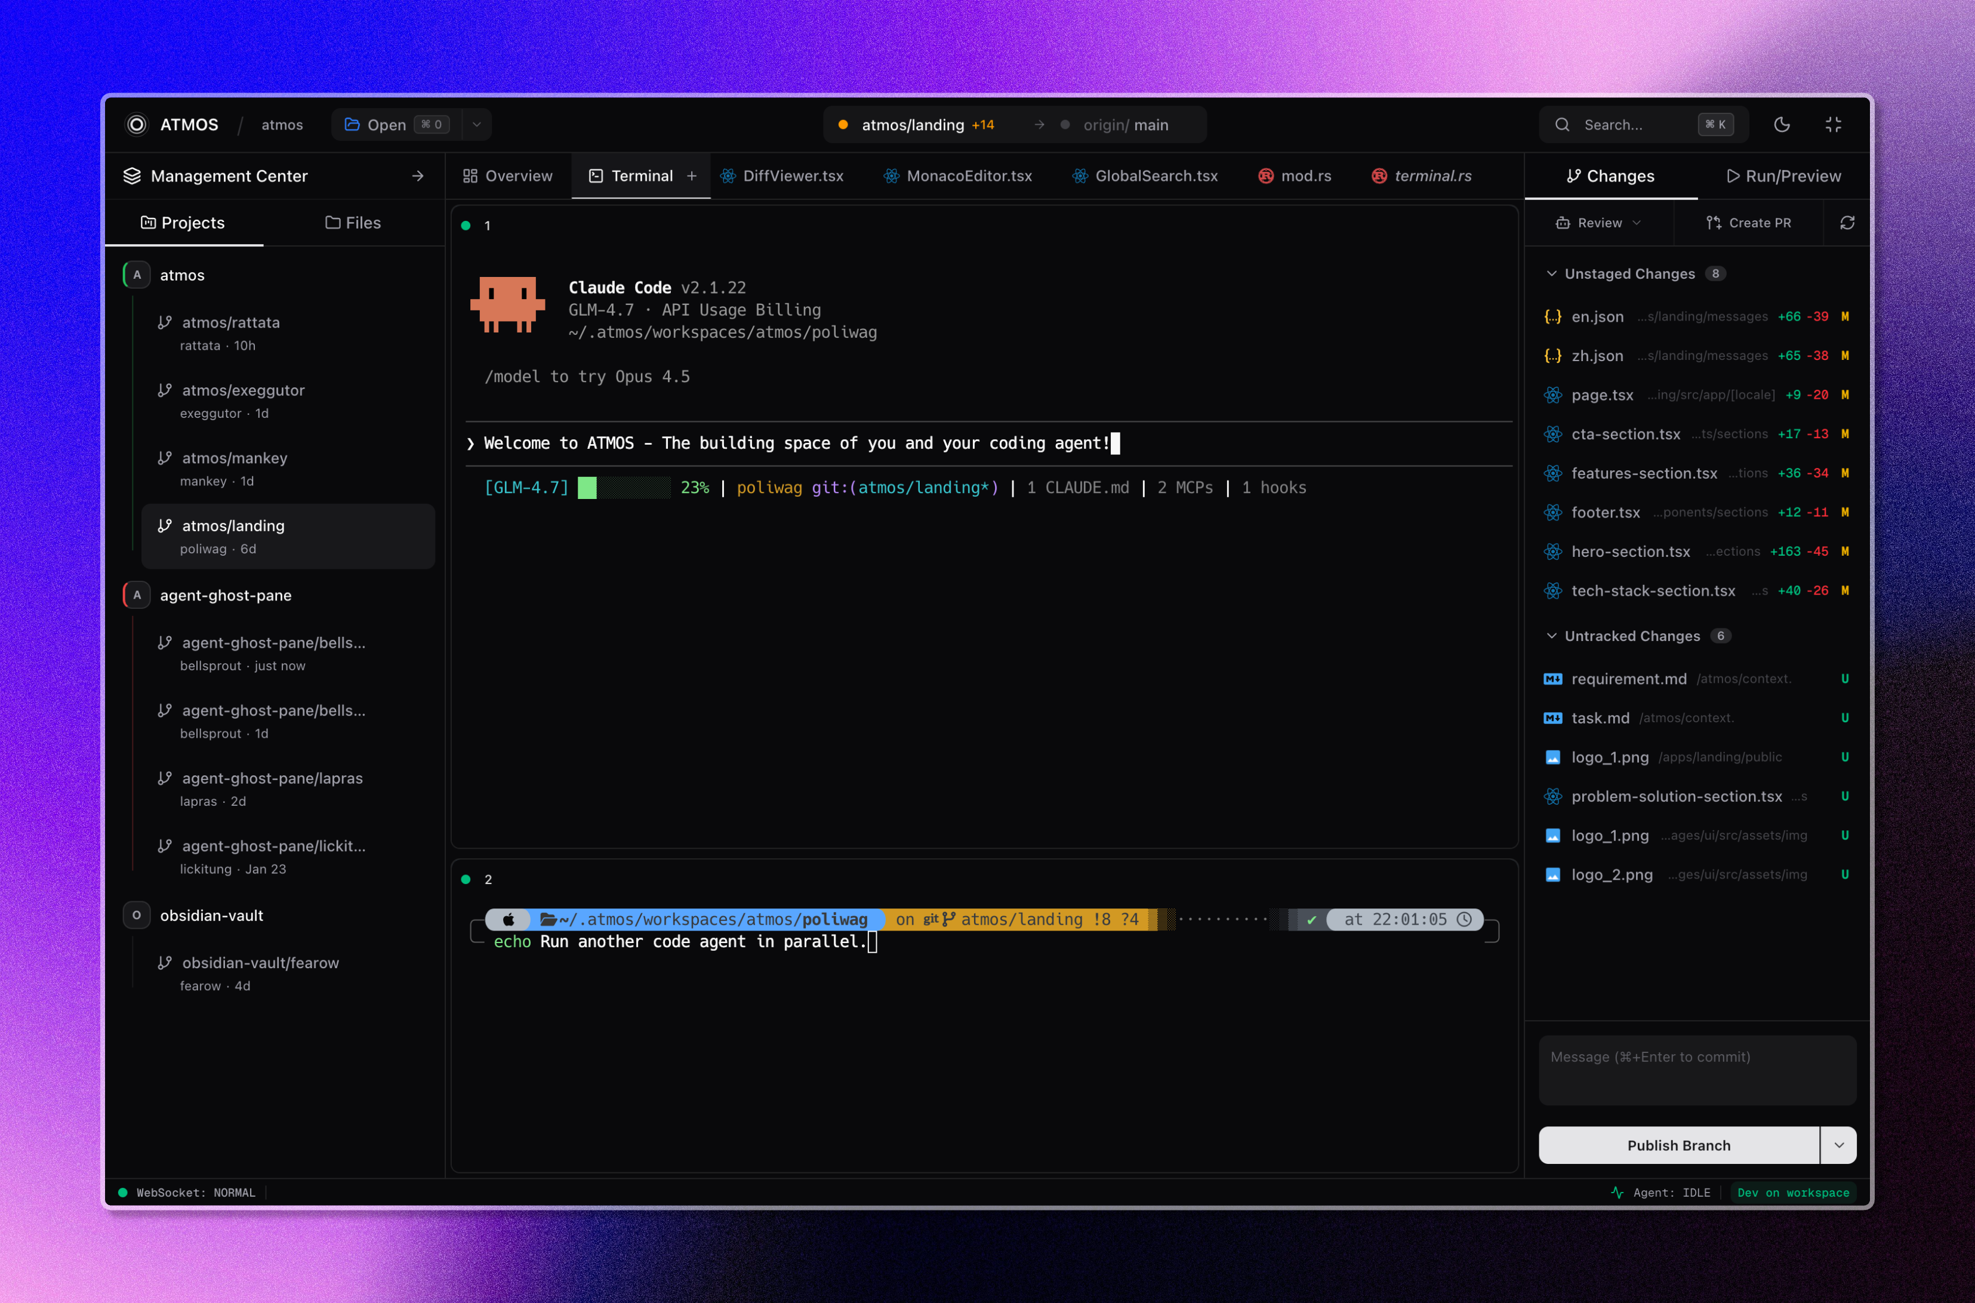This screenshot has height=1303, width=1975.
Task: Click the requirement.md markdown icon
Action: (x=1552, y=679)
